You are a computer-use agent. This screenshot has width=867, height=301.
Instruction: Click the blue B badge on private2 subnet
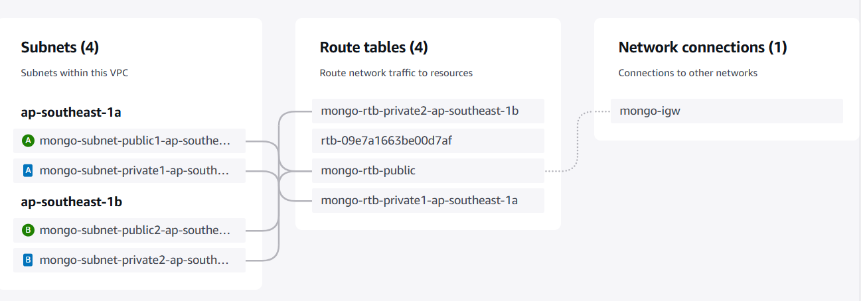tap(28, 260)
